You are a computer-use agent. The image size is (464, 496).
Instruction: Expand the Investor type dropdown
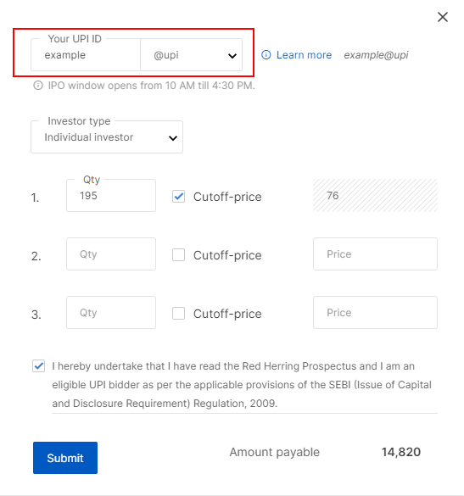[x=107, y=137]
